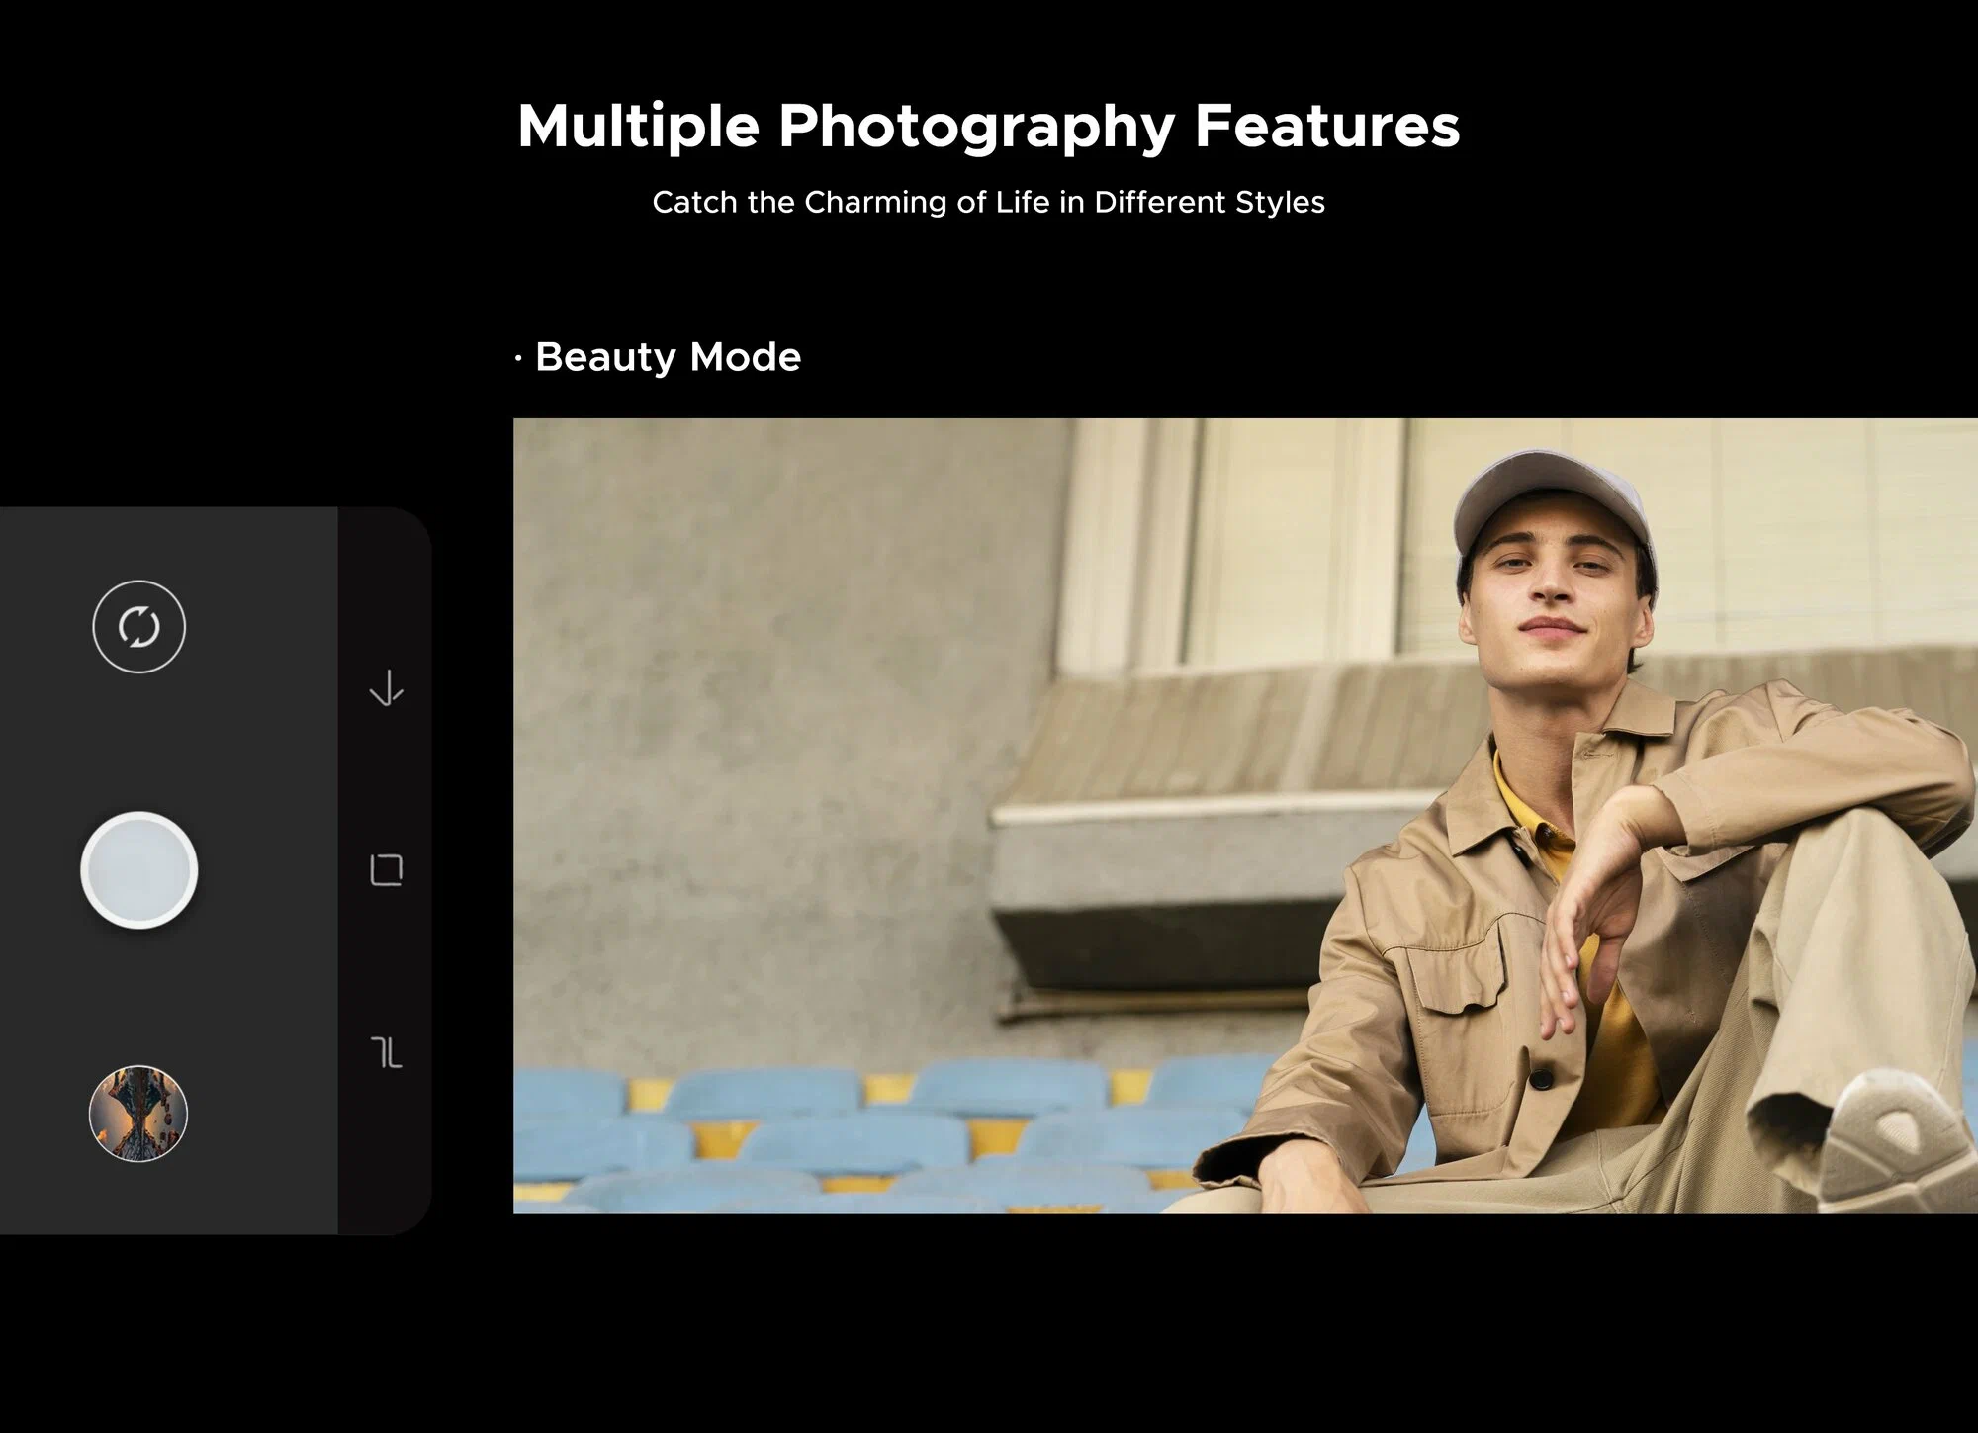Viewport: 1978px width, 1433px height.
Task: Click the "Multiple Photography Features" heading
Action: click(x=988, y=127)
